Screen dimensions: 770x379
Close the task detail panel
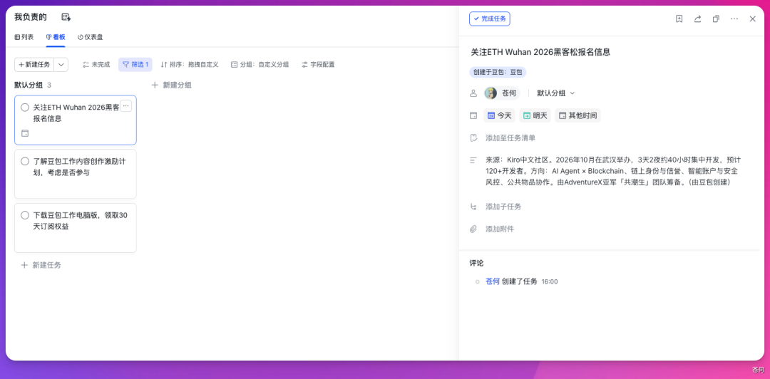(752, 19)
